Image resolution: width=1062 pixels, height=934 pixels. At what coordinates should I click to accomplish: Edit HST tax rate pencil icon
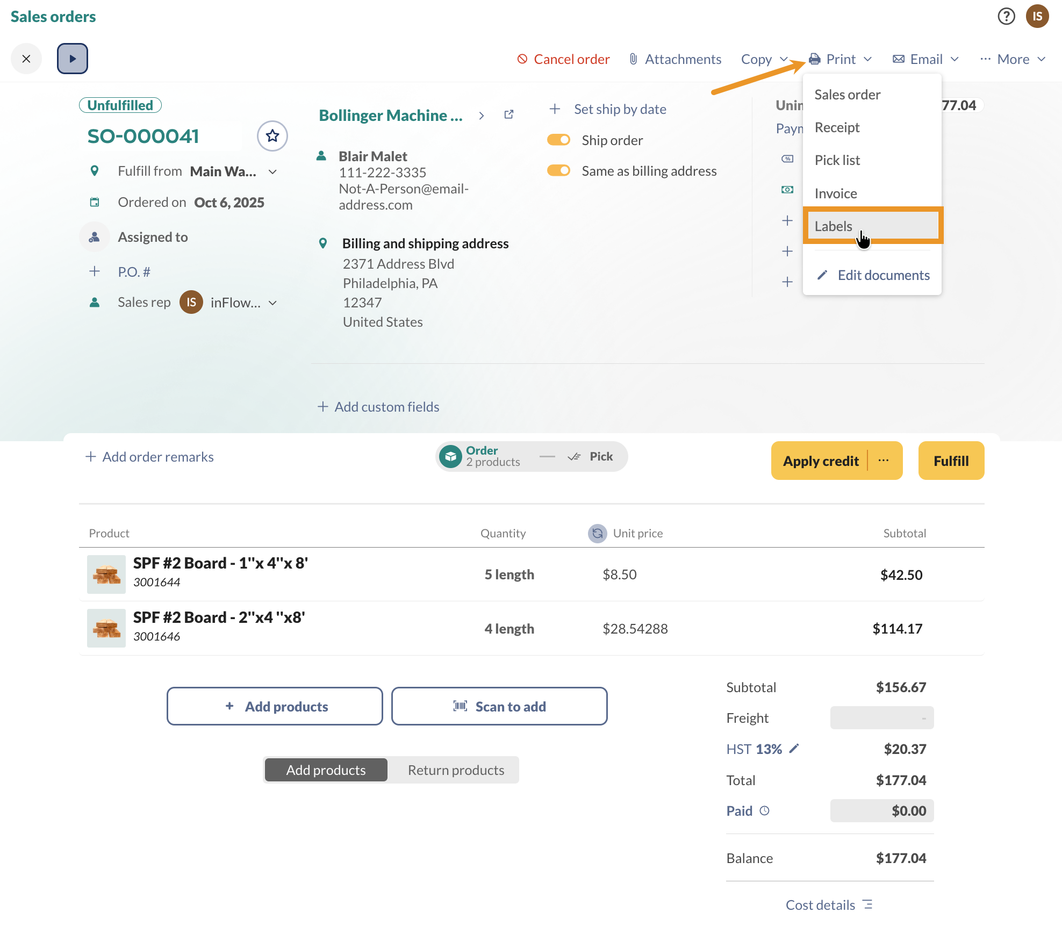coord(794,749)
